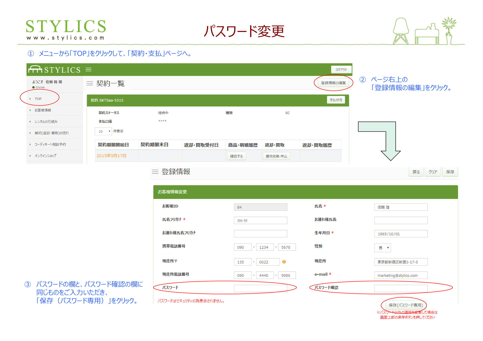
Task: Click mobile phone field showing 1234
Action: tap(265, 247)
